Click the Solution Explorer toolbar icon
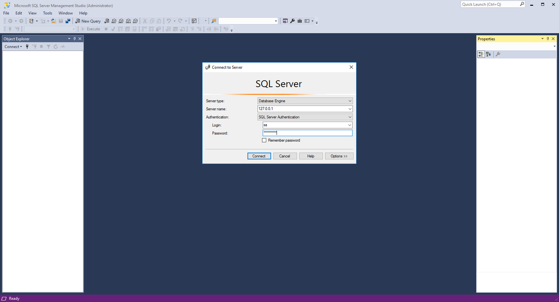The width and height of the screenshot is (559, 302). click(x=285, y=21)
